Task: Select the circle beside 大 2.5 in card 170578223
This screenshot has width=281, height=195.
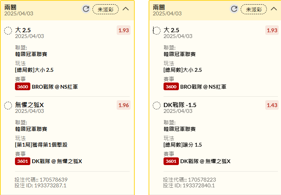Action: click(157, 31)
